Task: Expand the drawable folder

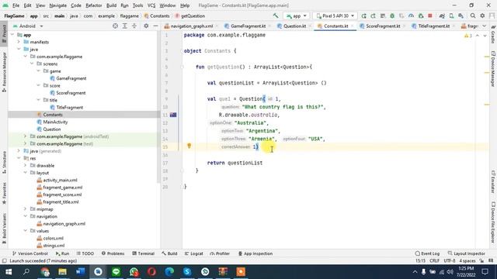Action: pos(25,165)
